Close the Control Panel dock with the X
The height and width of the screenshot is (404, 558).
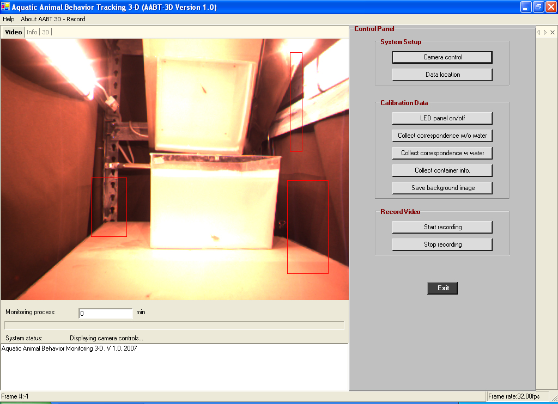point(553,32)
